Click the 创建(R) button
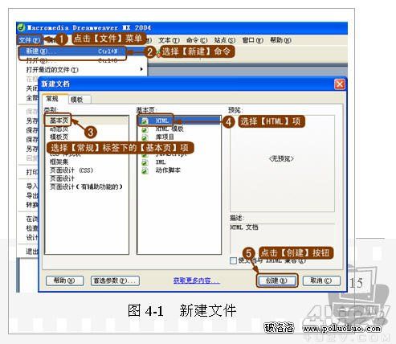The image size is (396, 344). (277, 281)
